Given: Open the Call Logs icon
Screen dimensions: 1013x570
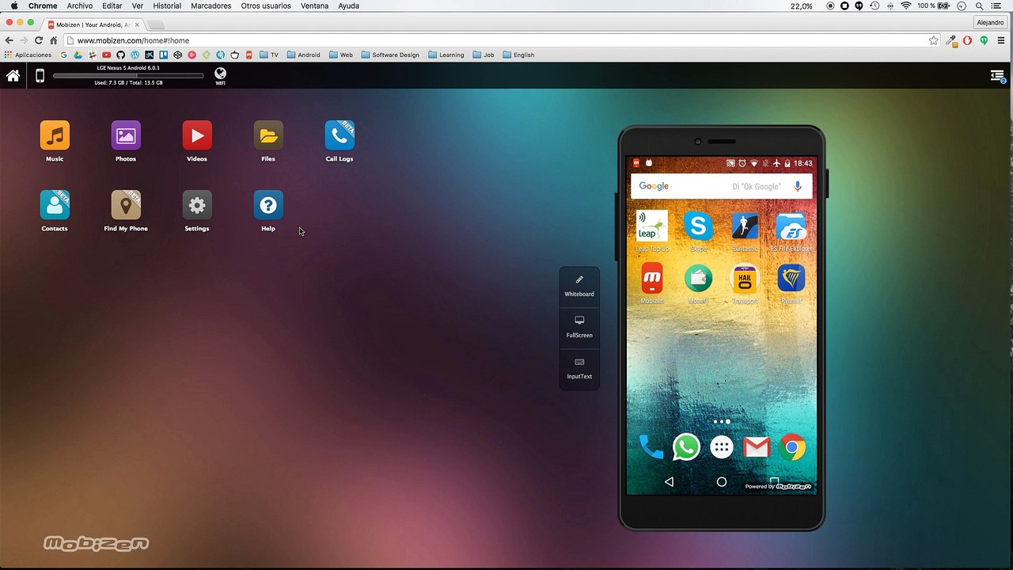Looking at the screenshot, I should point(340,135).
